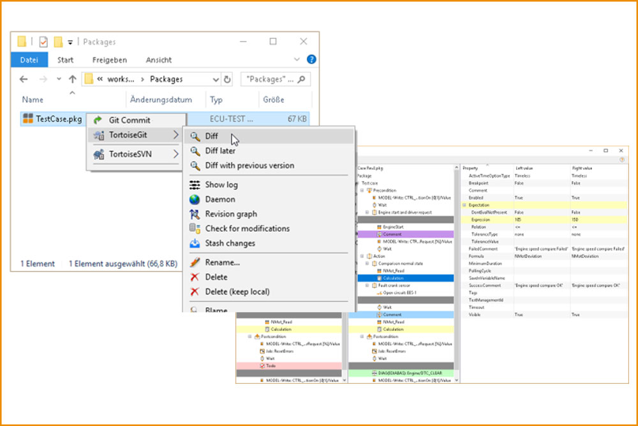This screenshot has height=426, width=638.
Task: Choose Delete (keep local) menu entry
Action: [x=237, y=292]
